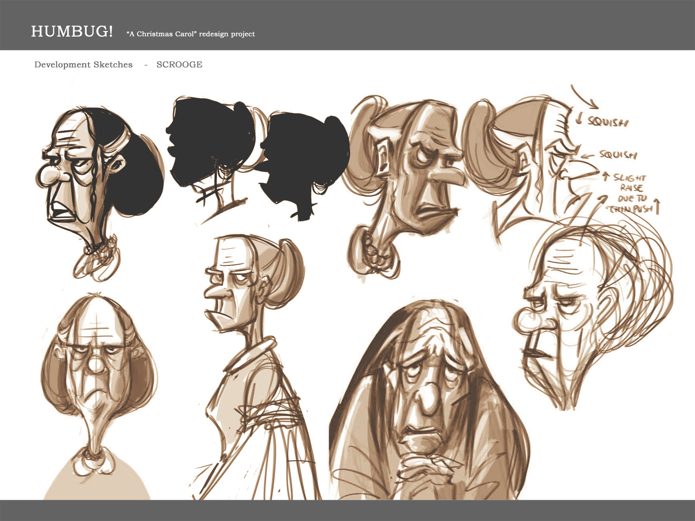The width and height of the screenshot is (695, 521).
Task: Click the second SQUISH note with the left arrow
Action: pyautogui.click(x=618, y=154)
